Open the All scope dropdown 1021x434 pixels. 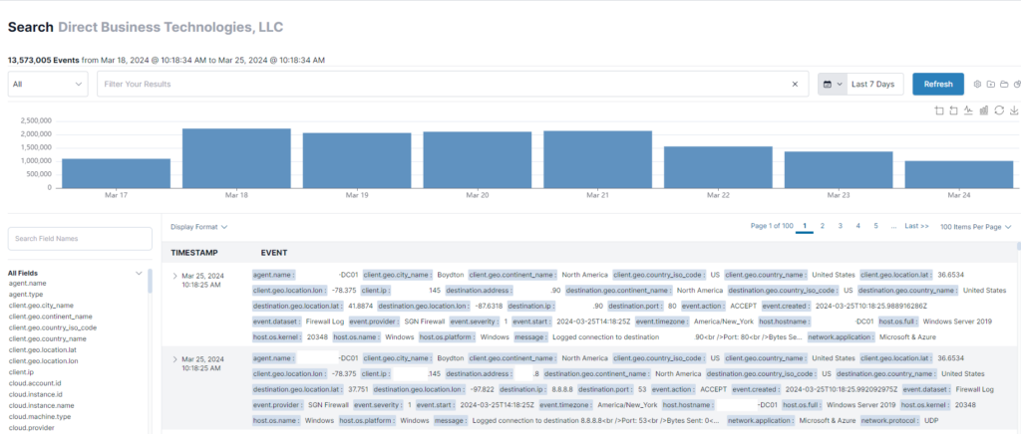pyautogui.click(x=48, y=85)
